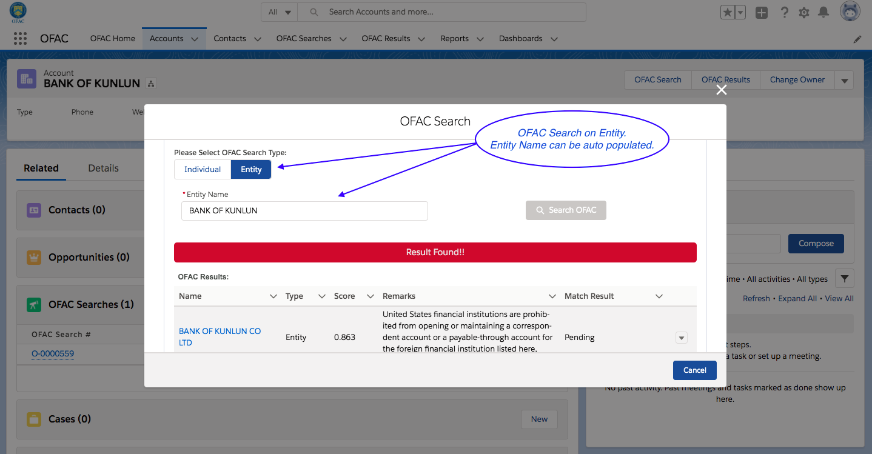
Task: Open the OFAC Home tab
Action: [113, 38]
